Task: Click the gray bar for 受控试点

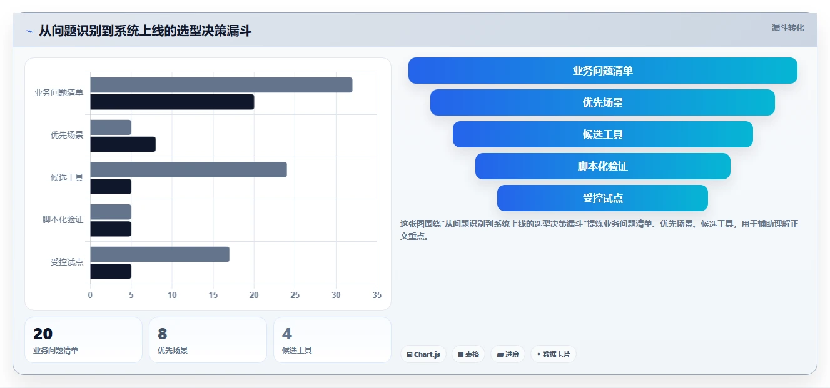Action: 159,254
